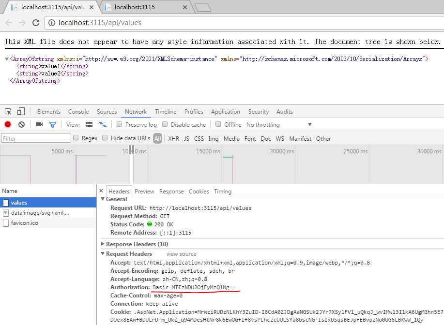
Task: Click the favicon.ico file icon
Action: coord(6,223)
